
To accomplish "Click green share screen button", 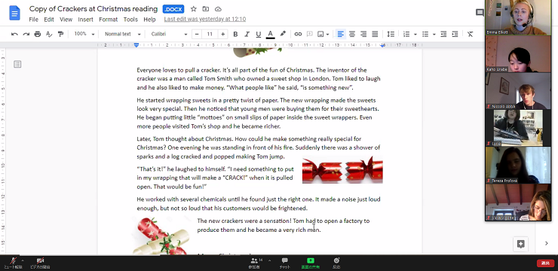I will (x=311, y=263).
